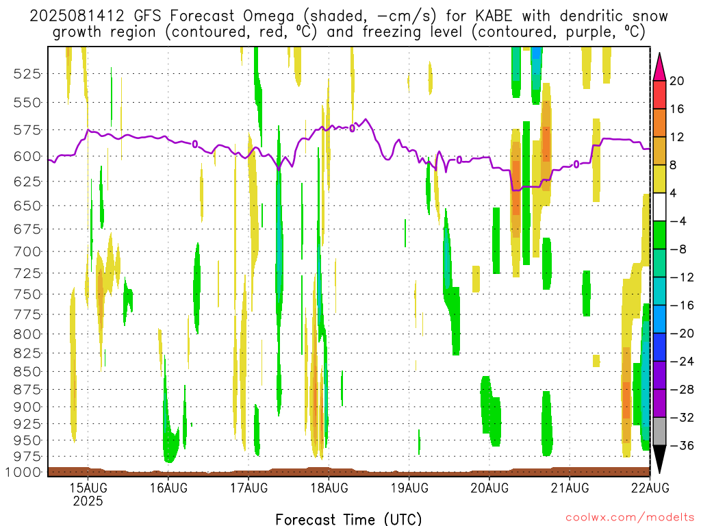The width and height of the screenshot is (701, 526).
Task: Click the 17AUG x-axis date label
Action: point(249,488)
